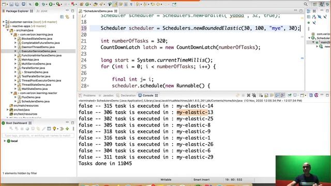331x186 pixels.
Task: Maximize the editor area
Action: tap(301, 11)
